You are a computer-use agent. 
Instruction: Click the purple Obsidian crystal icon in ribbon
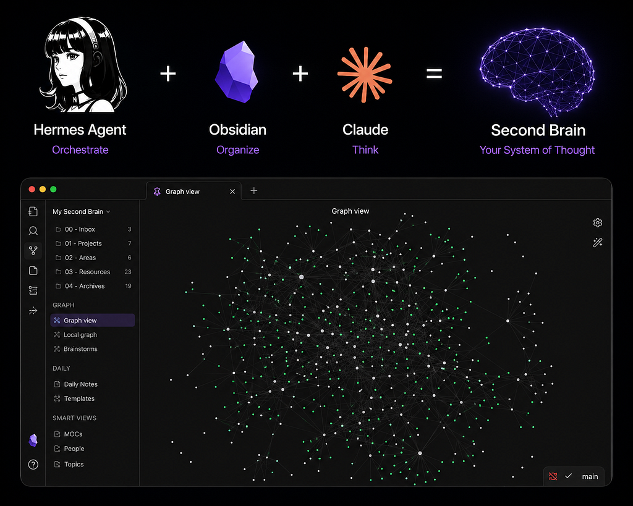(33, 441)
